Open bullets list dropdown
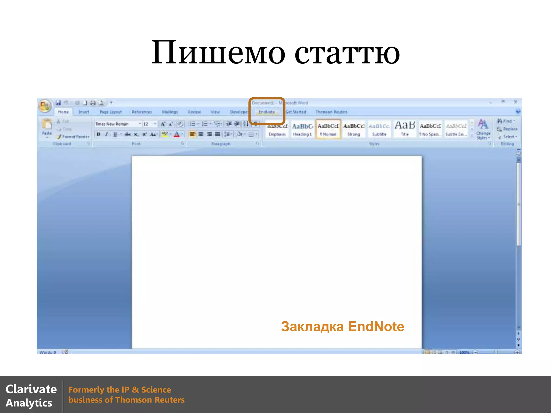Image resolution: width=551 pixels, height=413 pixels. pos(198,124)
